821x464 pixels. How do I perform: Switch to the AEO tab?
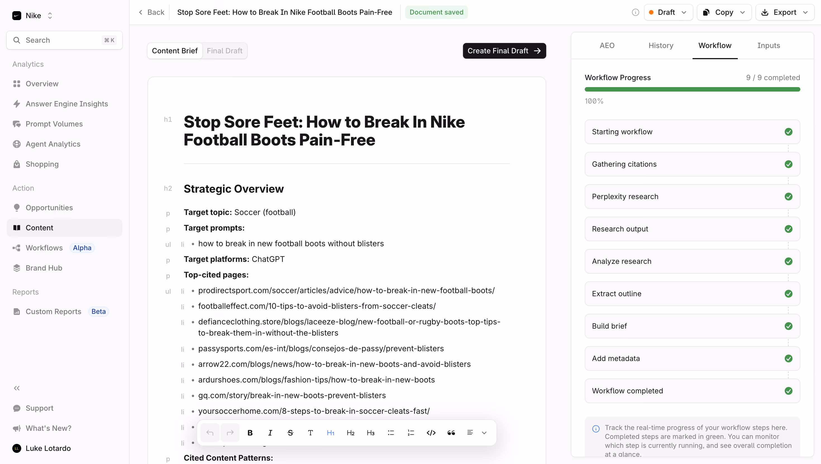point(607,45)
